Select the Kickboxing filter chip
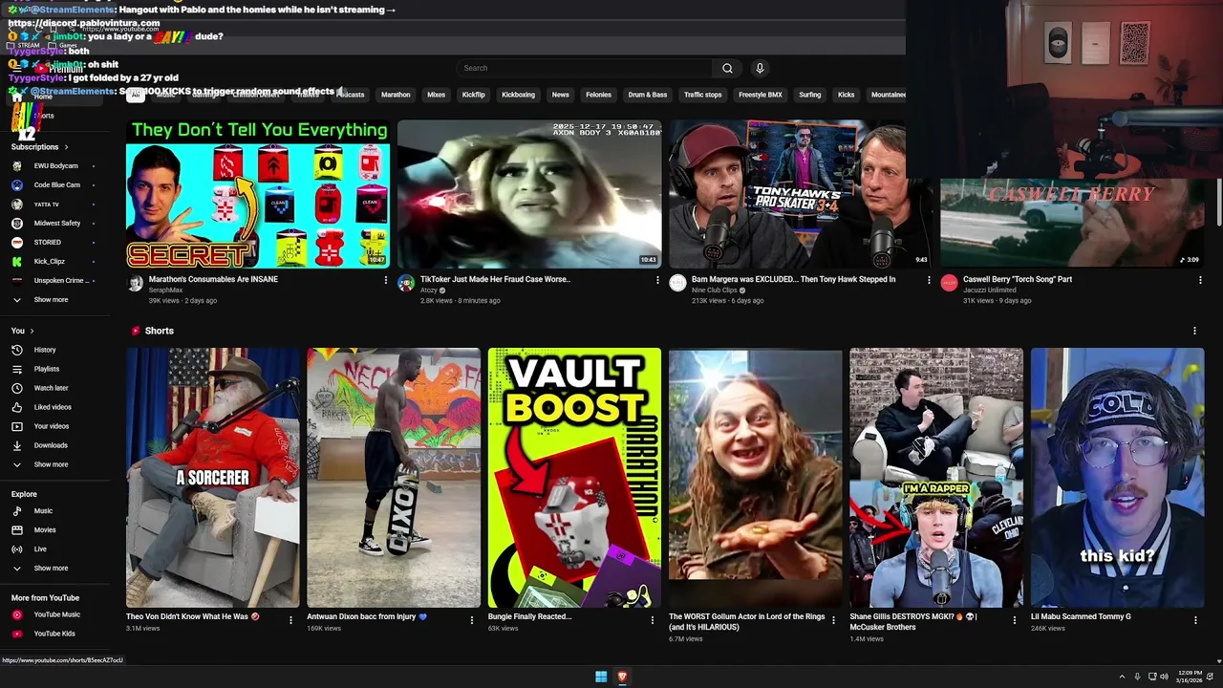 pos(518,95)
